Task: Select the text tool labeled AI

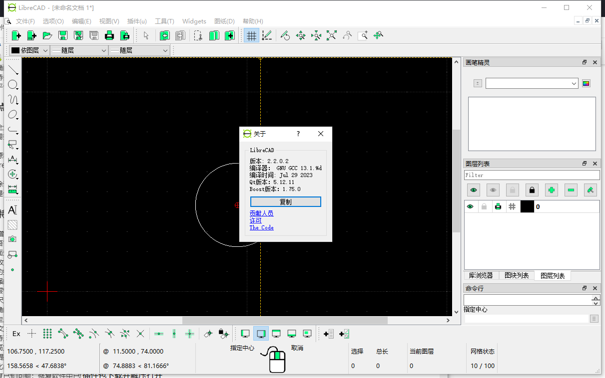Action: pos(13,210)
